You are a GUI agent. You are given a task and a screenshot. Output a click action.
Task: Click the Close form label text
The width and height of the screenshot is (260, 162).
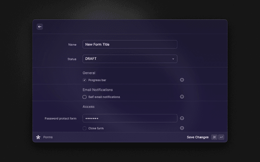point(96,128)
